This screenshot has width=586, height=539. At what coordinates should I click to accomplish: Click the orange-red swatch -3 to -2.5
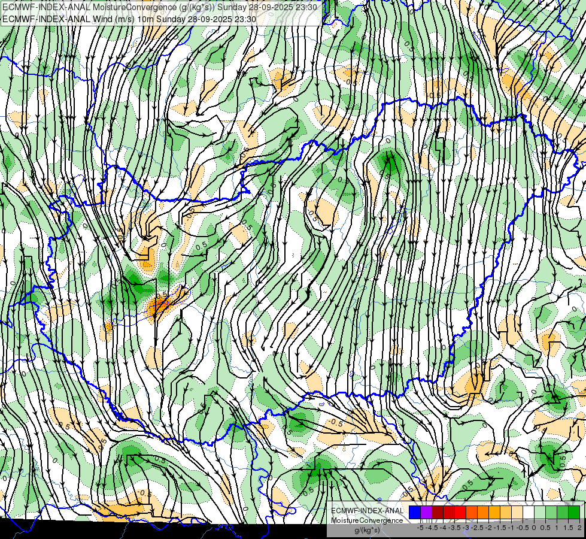click(x=472, y=513)
